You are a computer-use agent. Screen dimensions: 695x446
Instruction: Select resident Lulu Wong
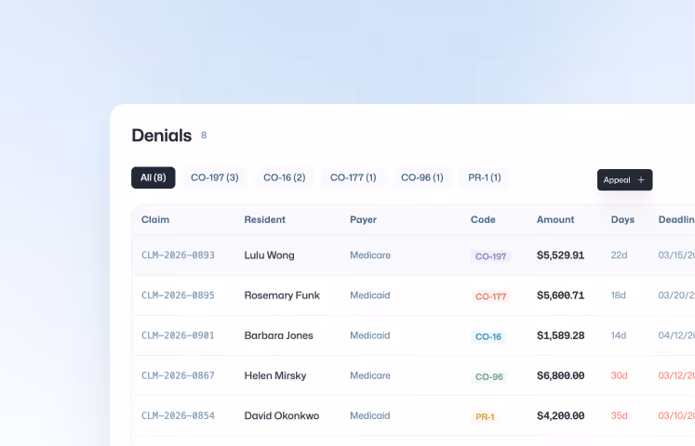pos(269,256)
